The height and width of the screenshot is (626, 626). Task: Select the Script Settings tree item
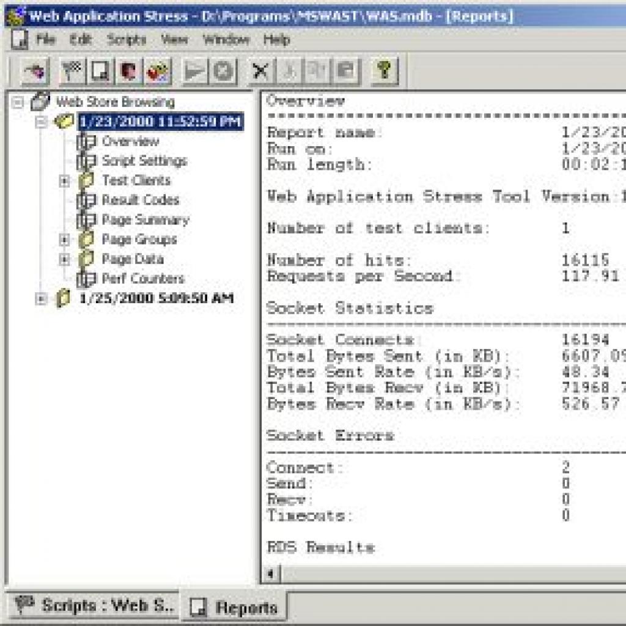click(144, 161)
